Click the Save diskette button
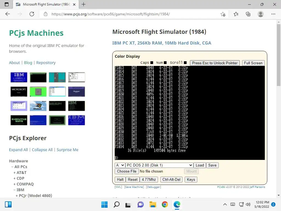This screenshot has height=211, width=281. (212, 165)
